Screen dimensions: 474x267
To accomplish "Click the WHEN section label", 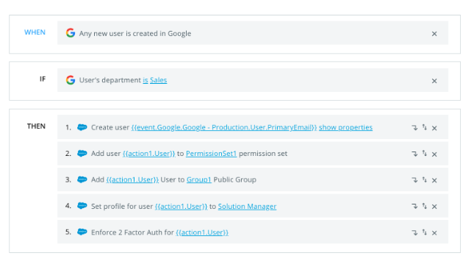I will click(35, 32).
